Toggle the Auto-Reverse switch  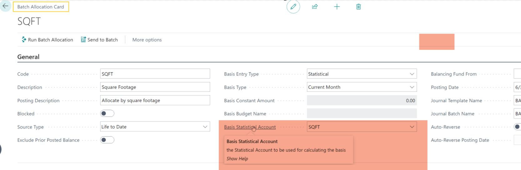click(517, 127)
